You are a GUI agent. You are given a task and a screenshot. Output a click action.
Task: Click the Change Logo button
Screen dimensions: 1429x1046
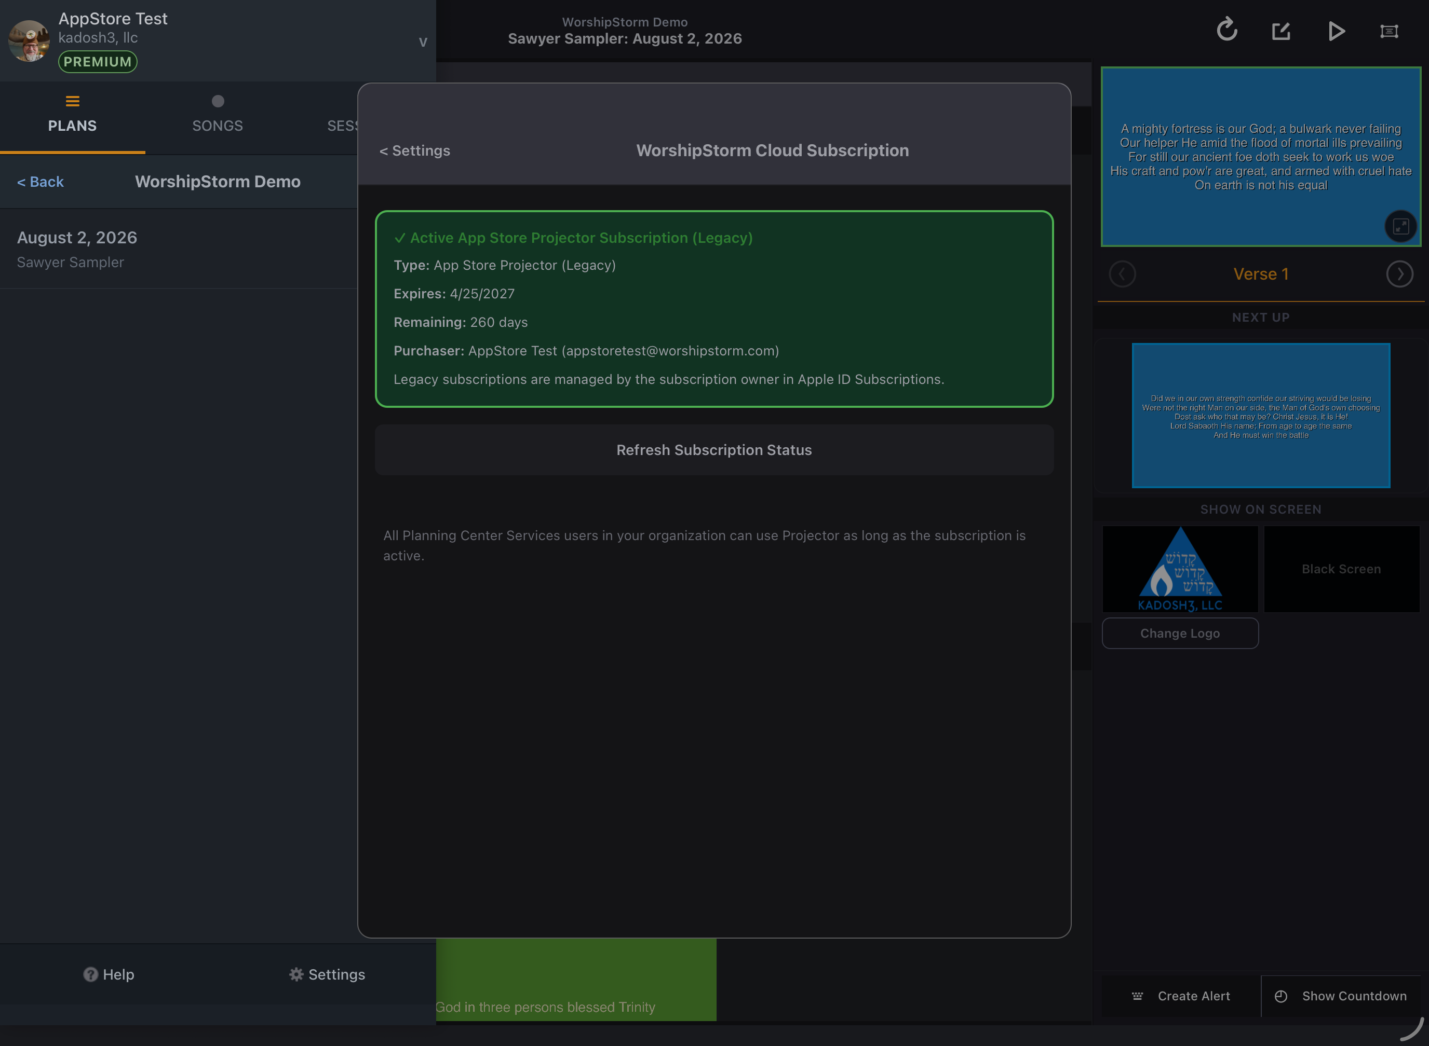pos(1180,633)
